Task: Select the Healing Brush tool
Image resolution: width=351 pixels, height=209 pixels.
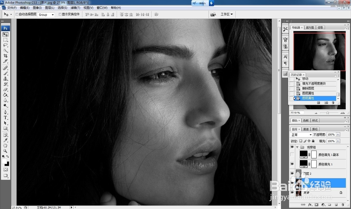Action: [5, 68]
